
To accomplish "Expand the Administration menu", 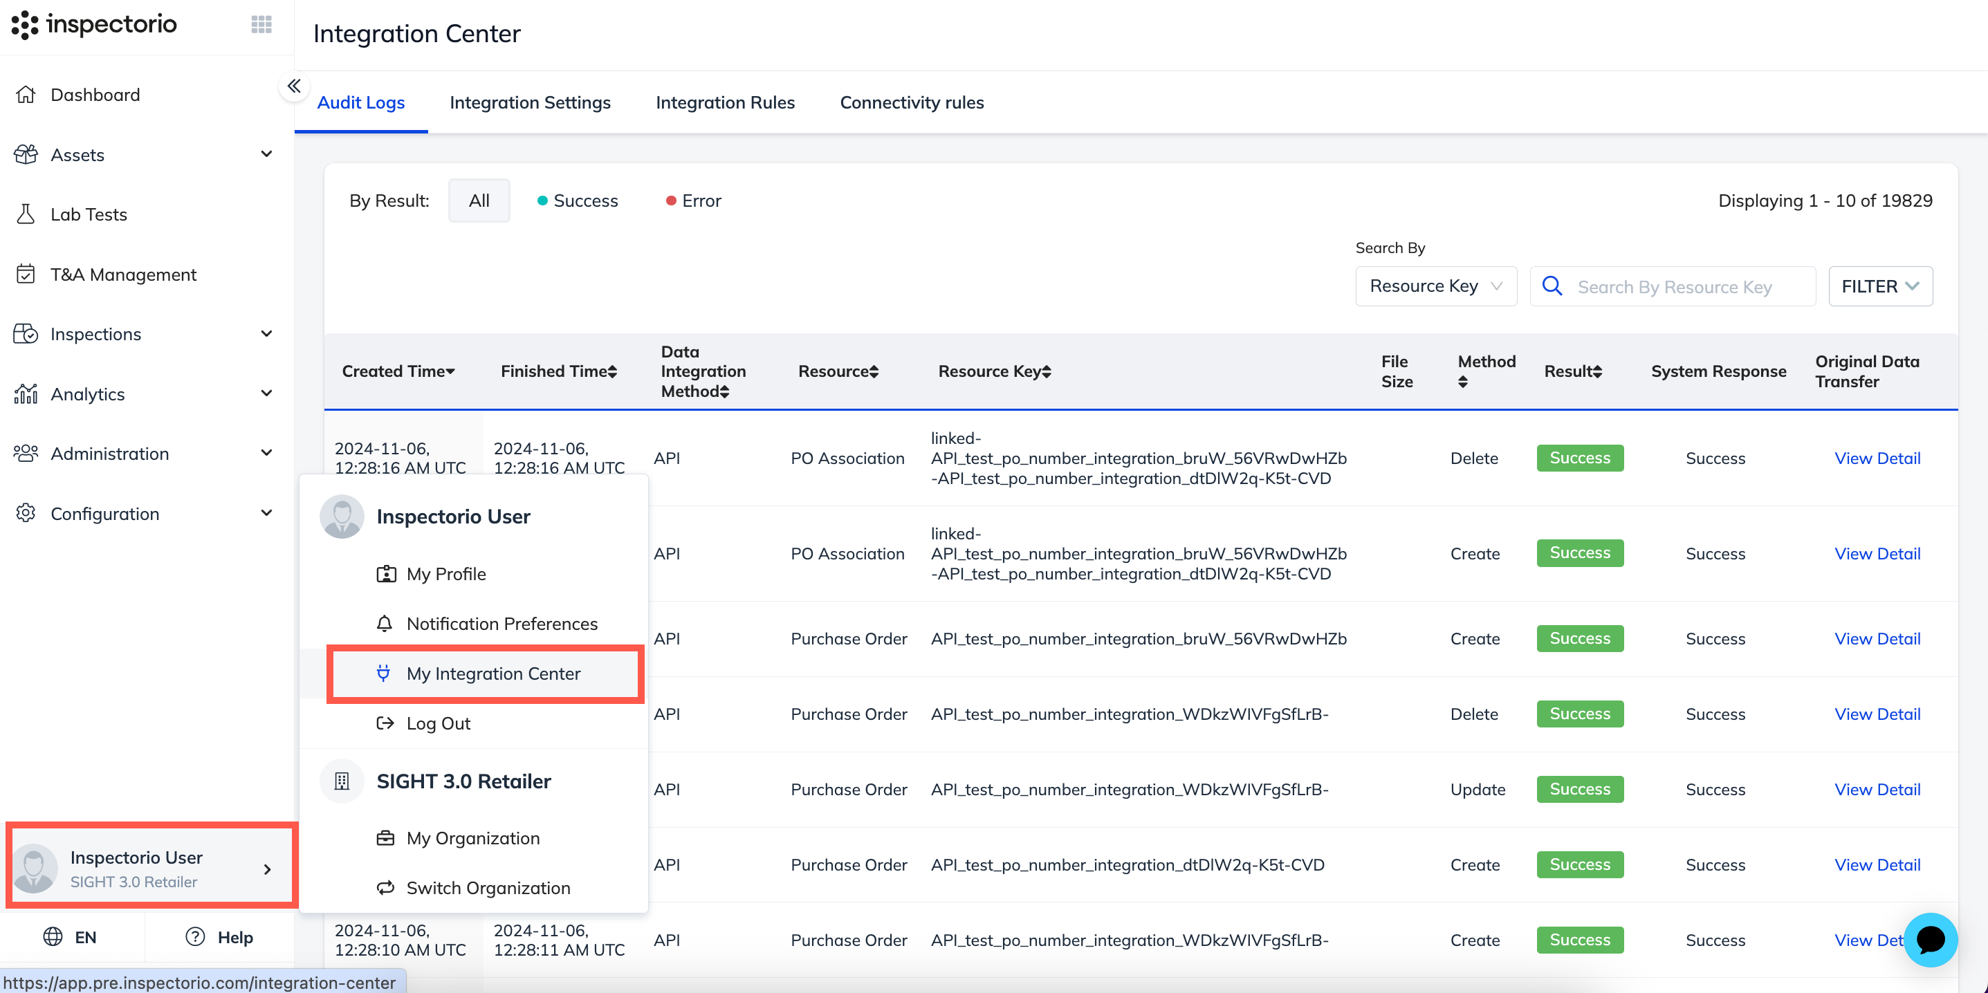I will (267, 454).
